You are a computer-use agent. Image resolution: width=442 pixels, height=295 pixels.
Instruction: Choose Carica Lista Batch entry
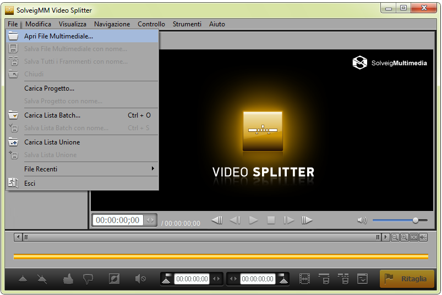[82, 115]
